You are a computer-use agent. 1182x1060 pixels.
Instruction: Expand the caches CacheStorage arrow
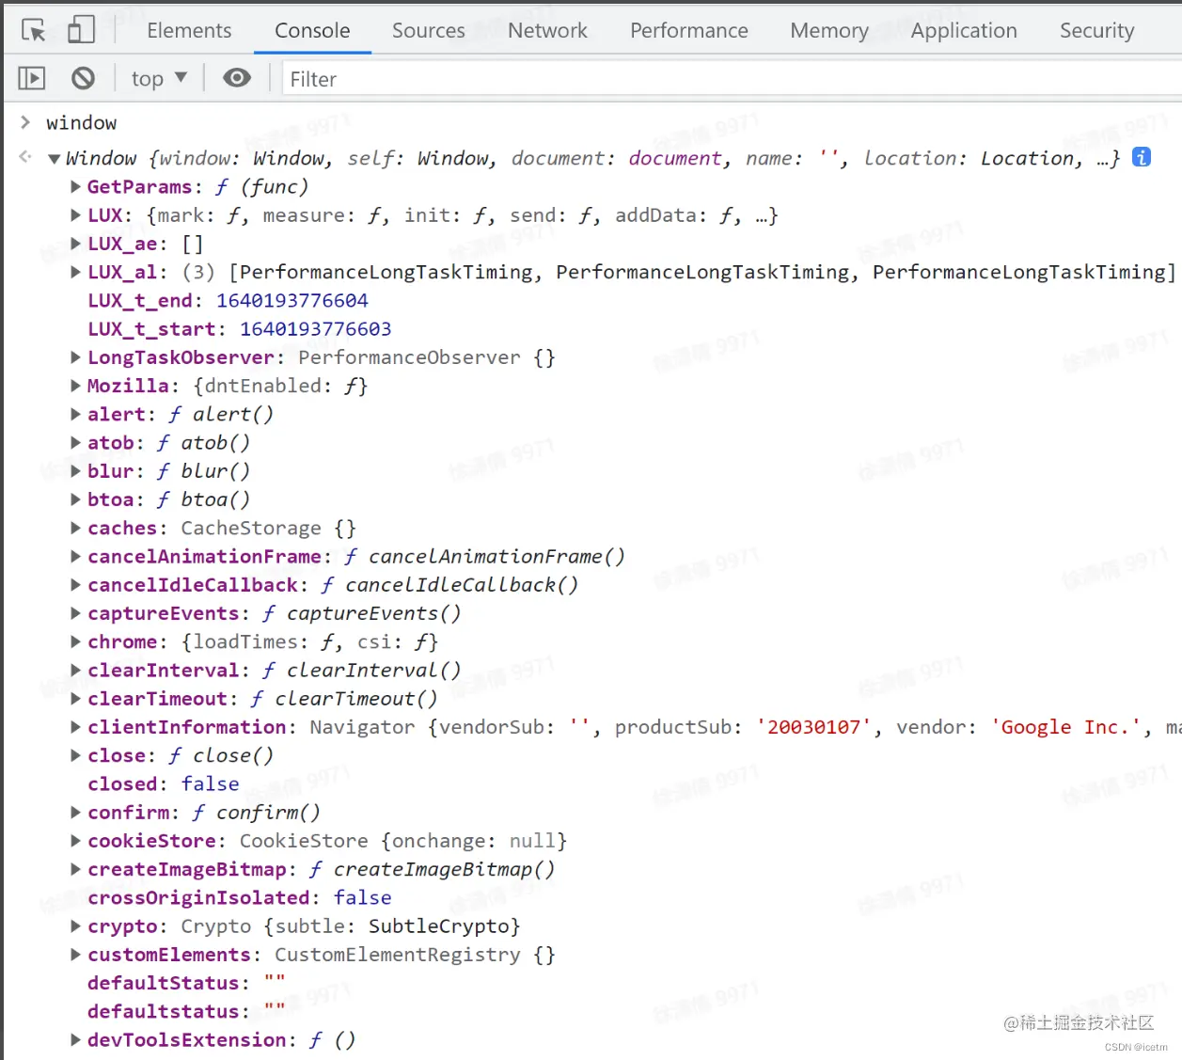(75, 528)
